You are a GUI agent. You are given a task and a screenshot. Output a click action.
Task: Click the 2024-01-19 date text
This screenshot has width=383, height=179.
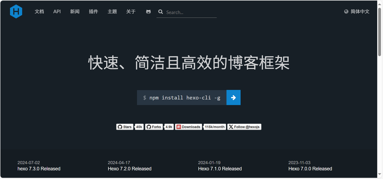tap(209, 163)
